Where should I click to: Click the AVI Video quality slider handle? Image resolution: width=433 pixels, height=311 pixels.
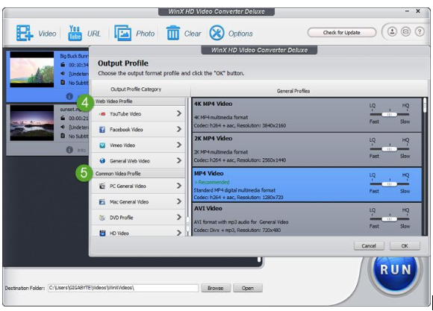pyautogui.click(x=390, y=219)
